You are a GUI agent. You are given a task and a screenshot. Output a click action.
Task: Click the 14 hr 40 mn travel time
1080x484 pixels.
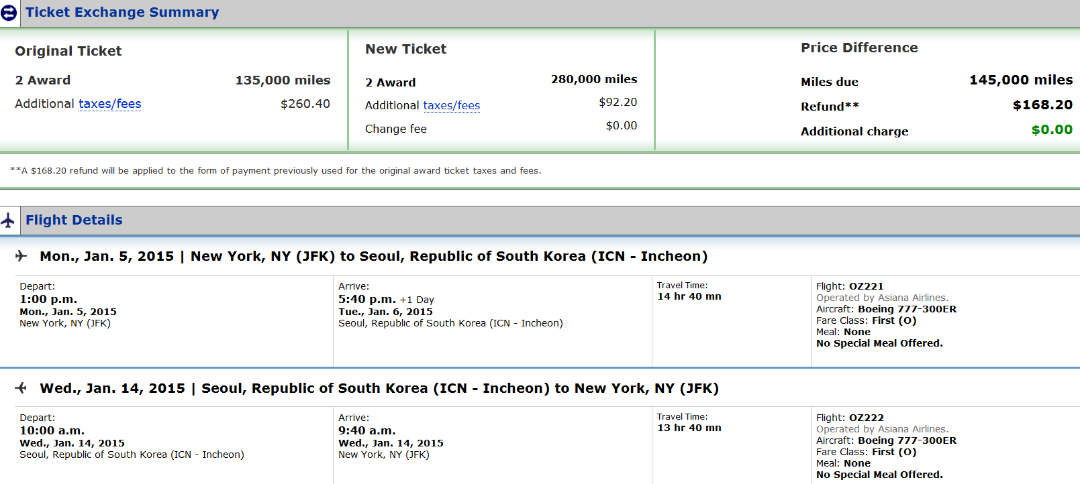[689, 296]
